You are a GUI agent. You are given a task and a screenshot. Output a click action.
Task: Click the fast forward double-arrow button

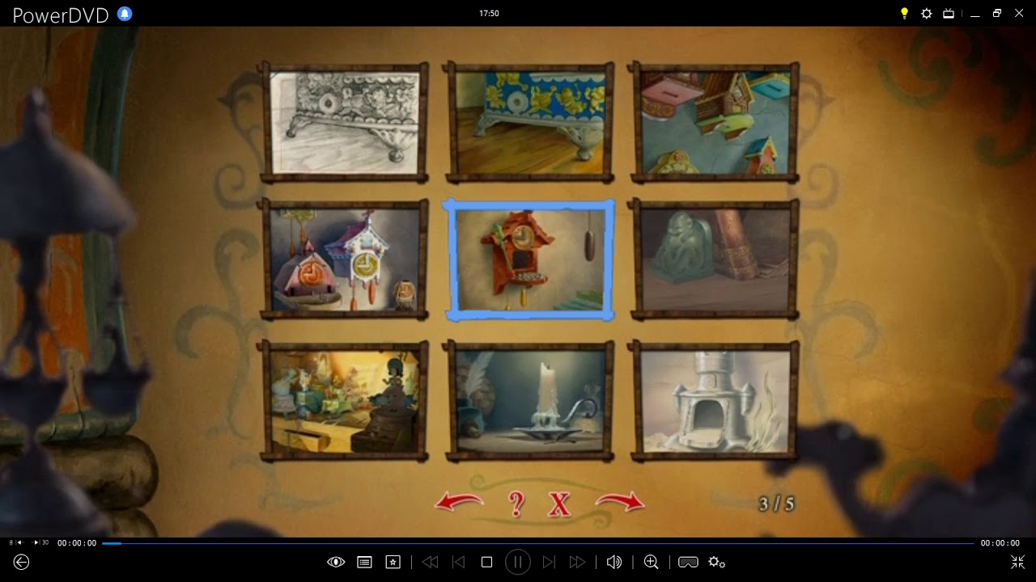tap(577, 562)
